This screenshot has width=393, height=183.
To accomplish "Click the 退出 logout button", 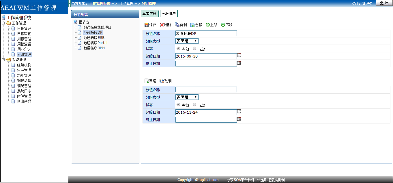I will 384,3.
